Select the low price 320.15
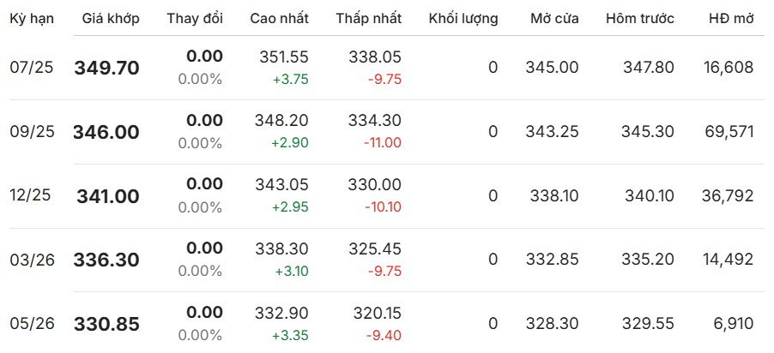This screenshot has width=774, height=353. (x=378, y=313)
